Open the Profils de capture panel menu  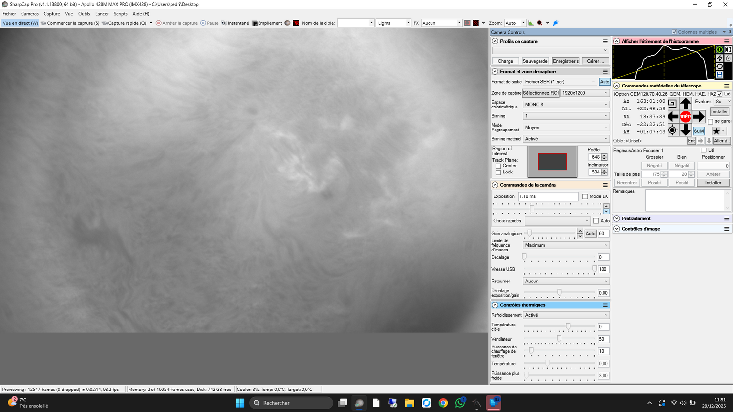[x=605, y=41]
